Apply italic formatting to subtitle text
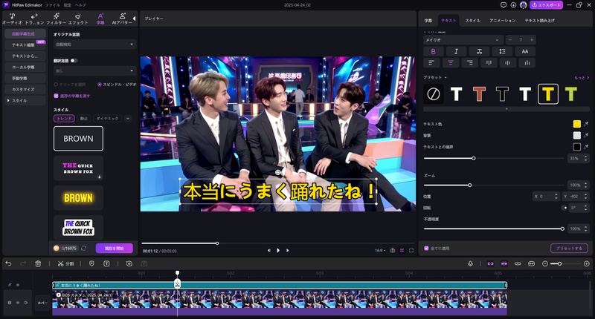The image size is (595, 319). (x=456, y=51)
